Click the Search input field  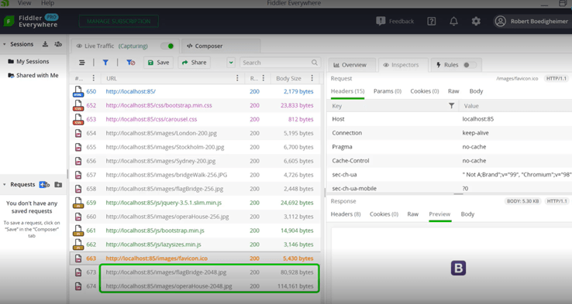pos(280,63)
